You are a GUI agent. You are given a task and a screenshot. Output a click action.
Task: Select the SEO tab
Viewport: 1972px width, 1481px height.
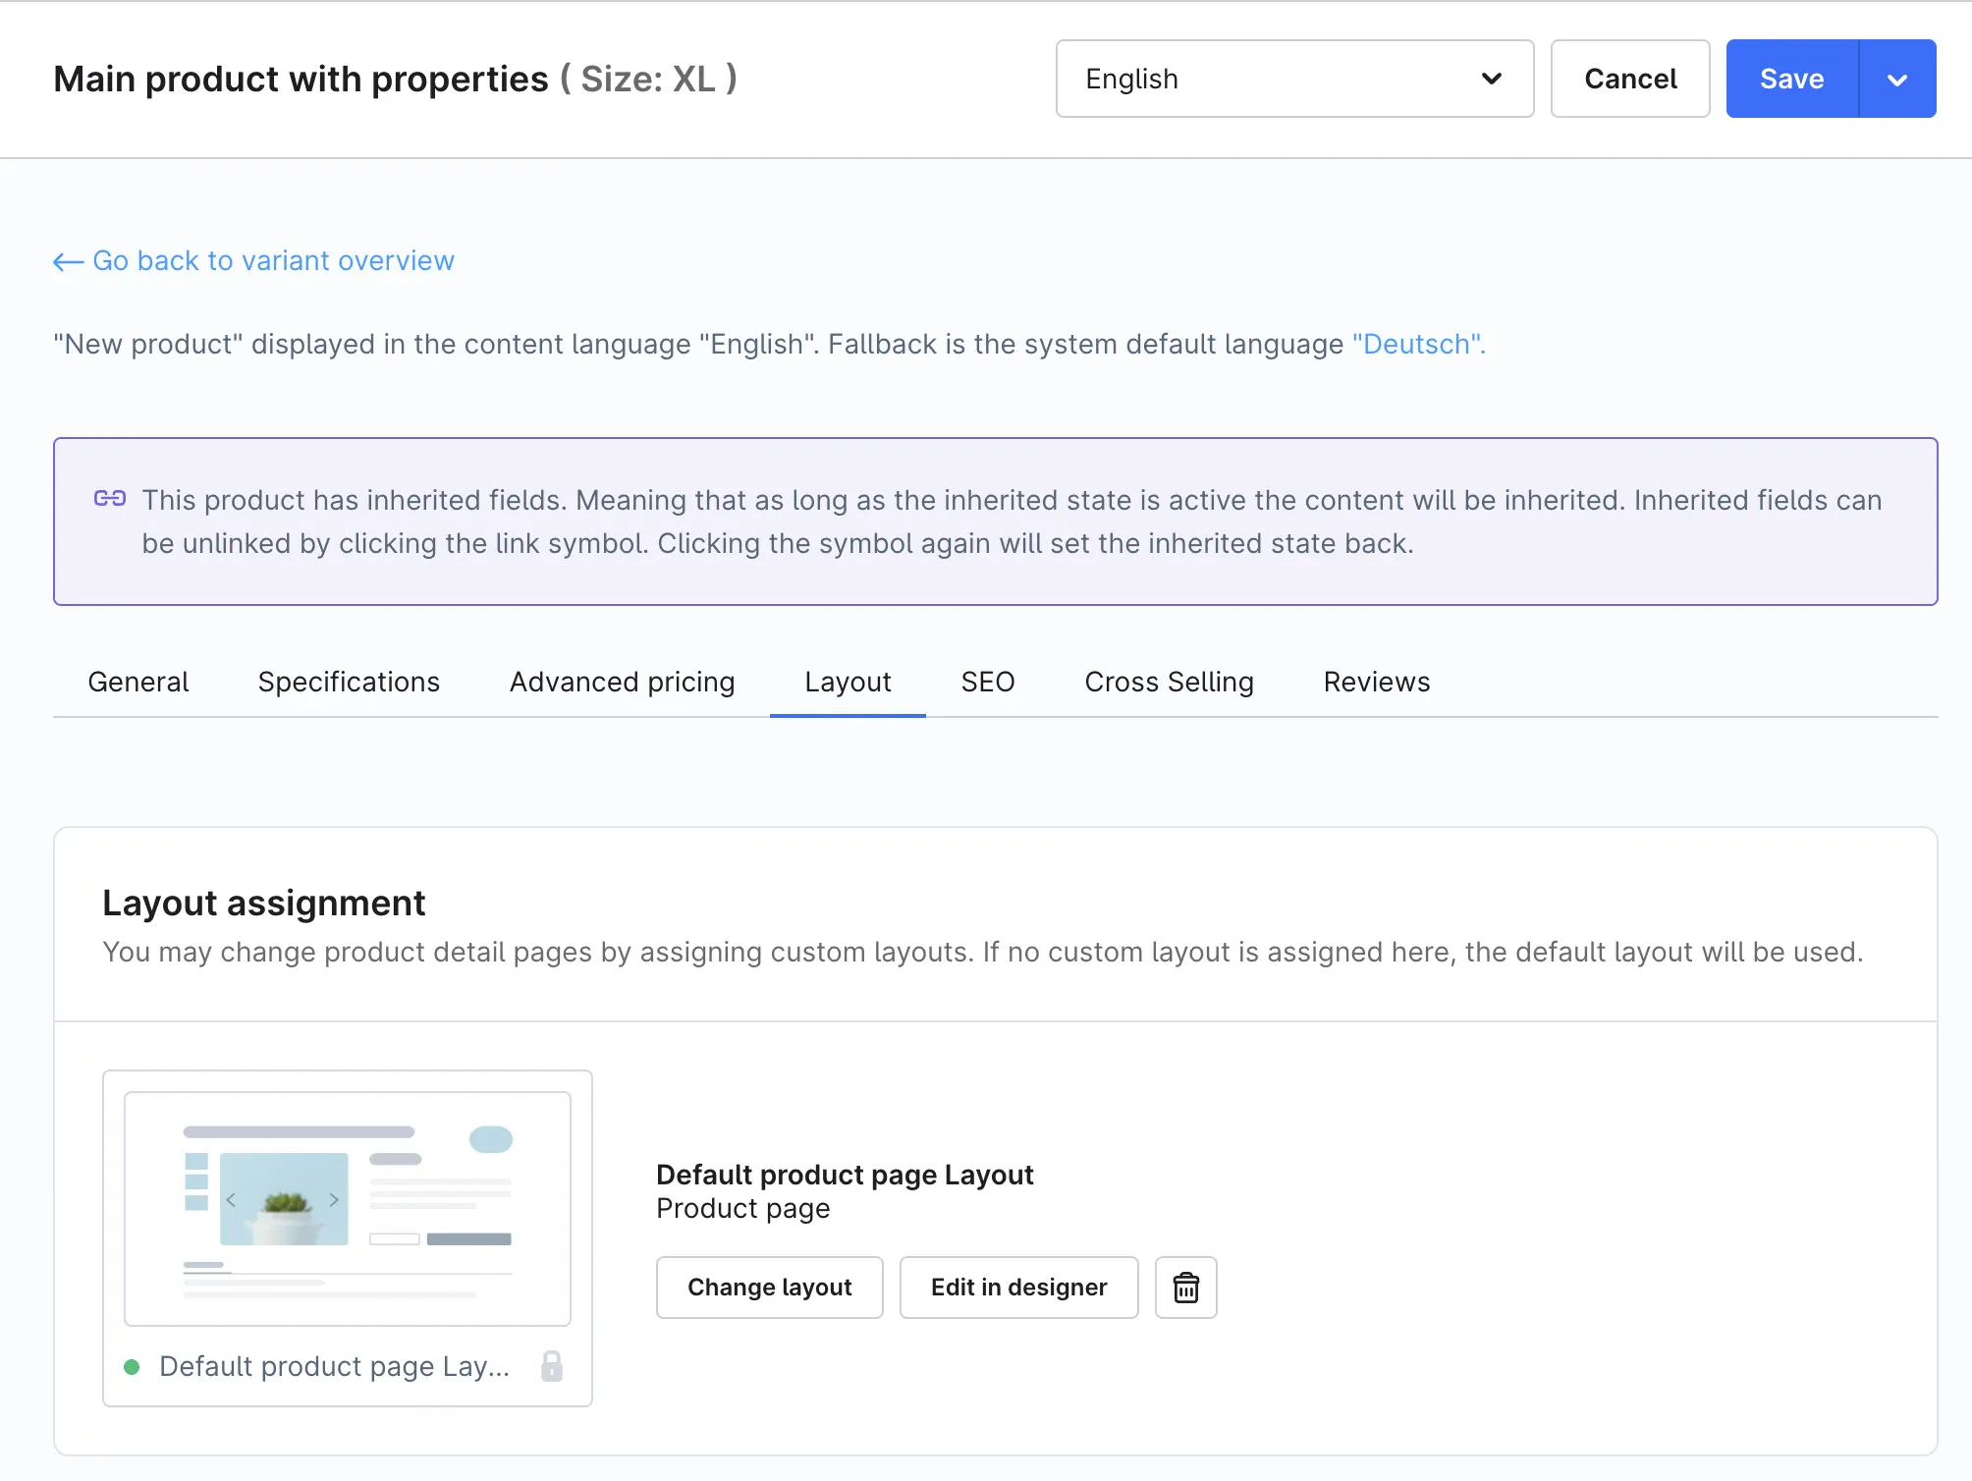(987, 682)
